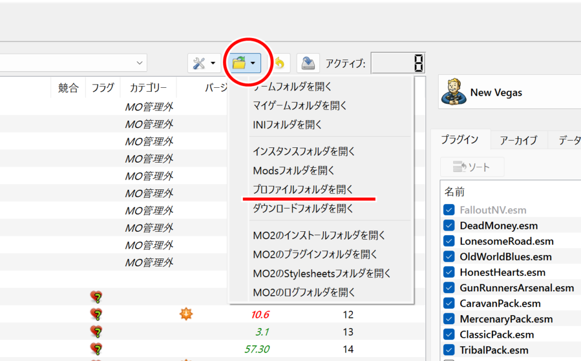Click the orange badge icon in the 10.6 row
Image resolution: width=581 pixels, height=361 pixels.
pyautogui.click(x=186, y=314)
